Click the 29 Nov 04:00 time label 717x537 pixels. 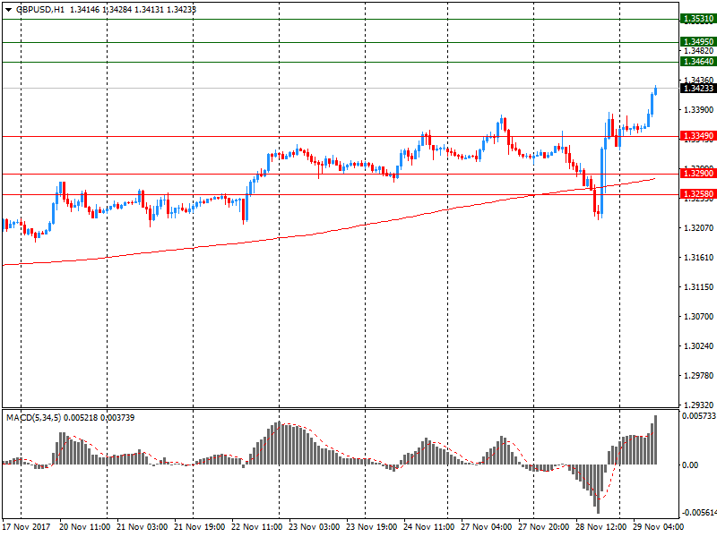pos(658,527)
